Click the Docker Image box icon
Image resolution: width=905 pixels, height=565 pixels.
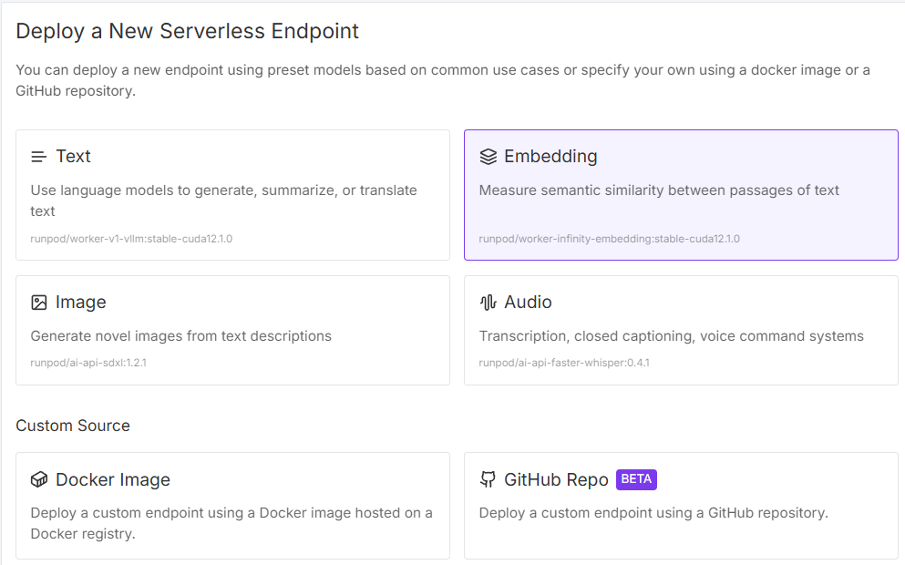(38, 480)
